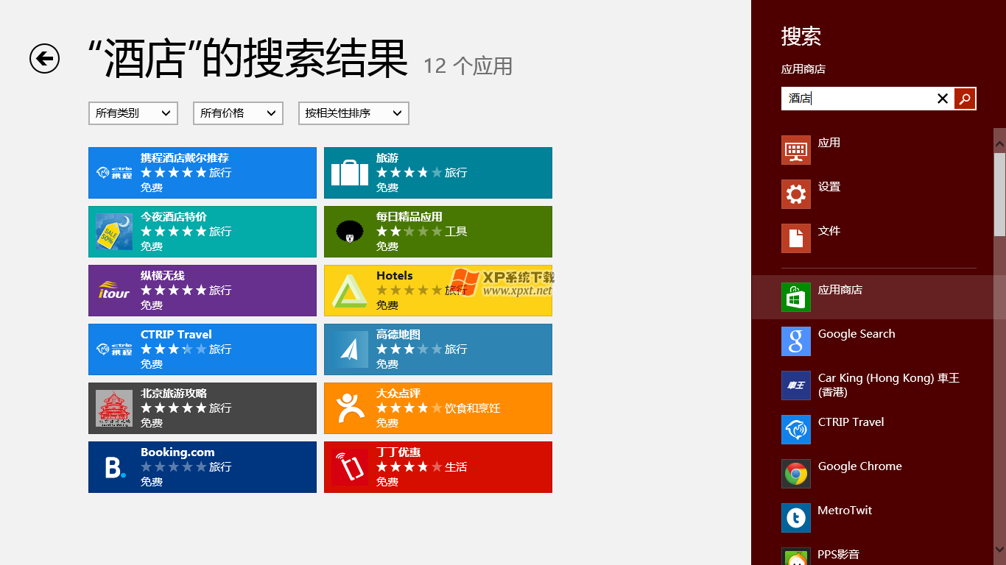Open 今夜酒店特价 app icon
The image size is (1006, 565).
(114, 232)
